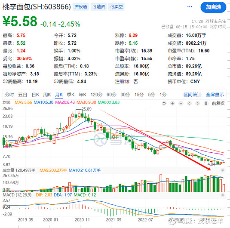Switch to the 季K chart tab
This screenshot has height=228, width=230.
[71, 95]
